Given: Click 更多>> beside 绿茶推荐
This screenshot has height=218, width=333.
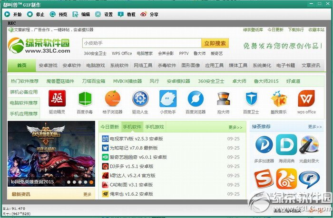Looking at the screenshot, I should (x=315, y=127).
